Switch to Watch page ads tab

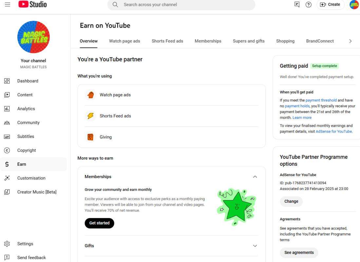click(124, 41)
